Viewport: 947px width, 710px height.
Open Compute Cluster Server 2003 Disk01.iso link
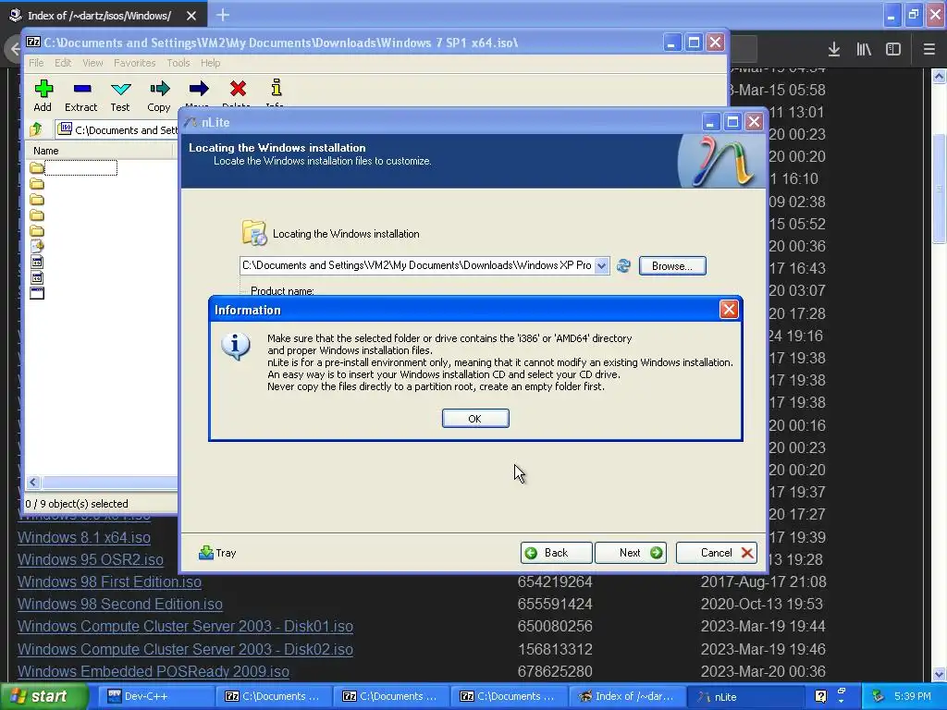point(185,627)
